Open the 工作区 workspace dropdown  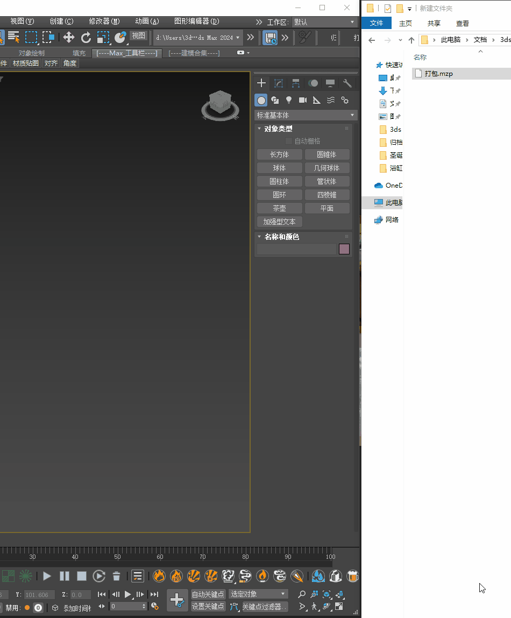tap(324, 22)
